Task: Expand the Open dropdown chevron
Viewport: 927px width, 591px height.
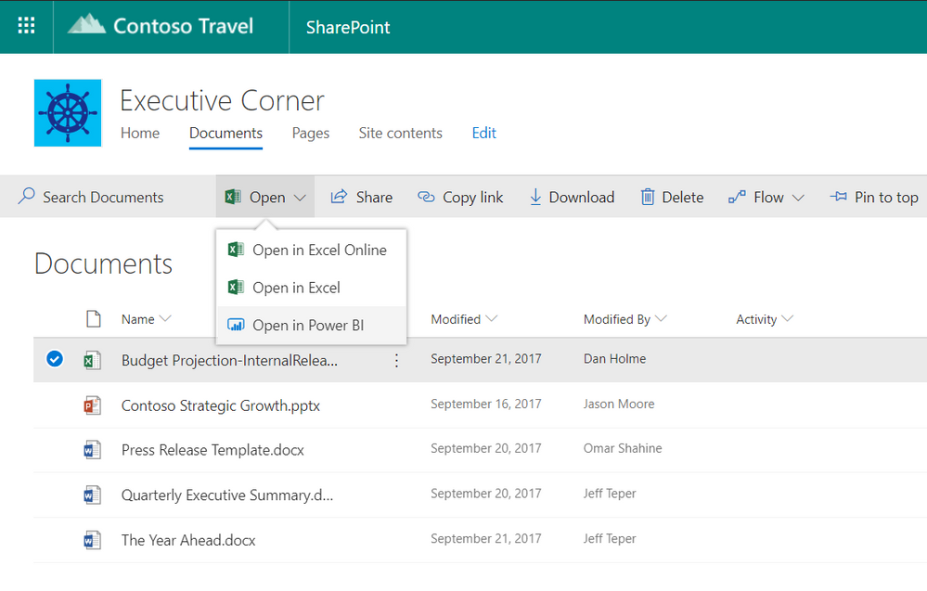Action: click(300, 198)
